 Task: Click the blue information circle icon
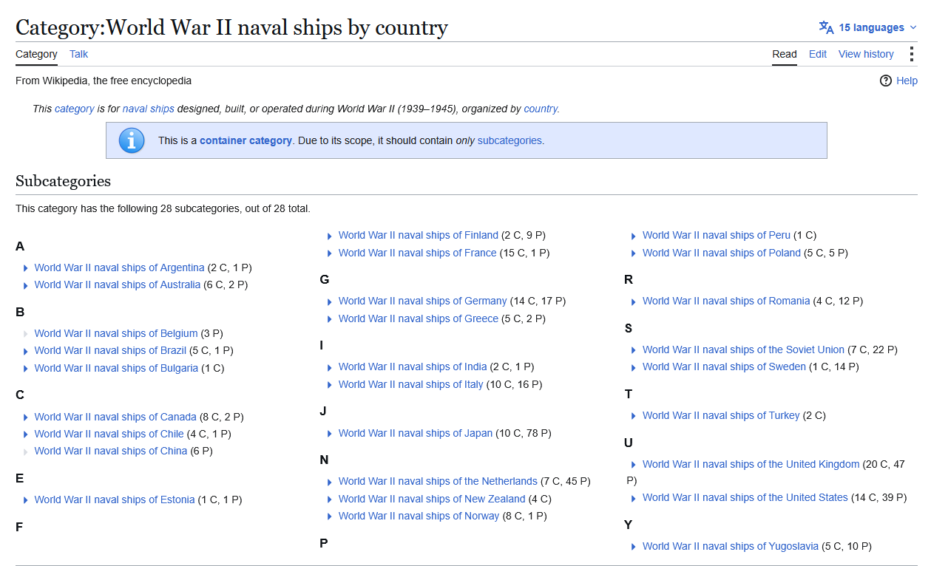pyautogui.click(x=132, y=140)
